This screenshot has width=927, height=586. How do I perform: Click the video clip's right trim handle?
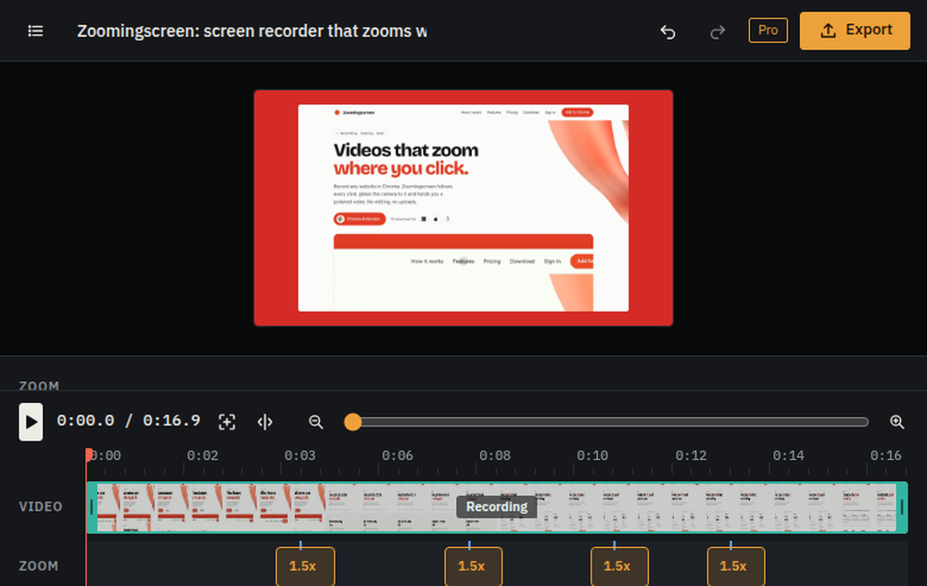[x=902, y=507]
